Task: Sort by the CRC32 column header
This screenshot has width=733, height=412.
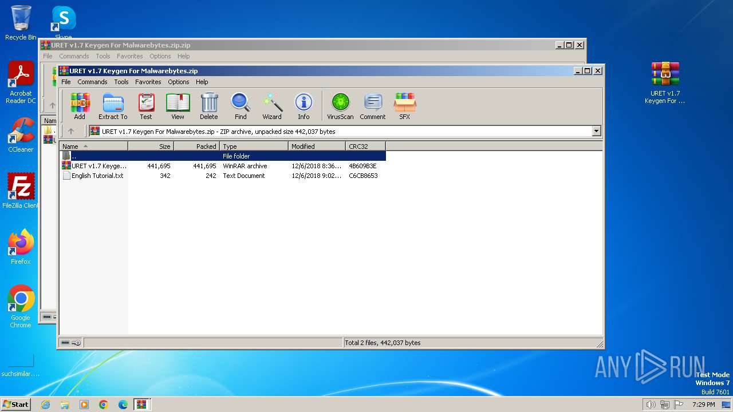Action: tap(366, 146)
